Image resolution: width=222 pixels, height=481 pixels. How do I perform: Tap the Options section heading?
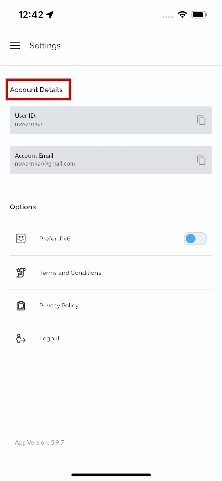click(x=23, y=207)
